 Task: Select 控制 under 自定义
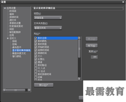coord(14,44)
